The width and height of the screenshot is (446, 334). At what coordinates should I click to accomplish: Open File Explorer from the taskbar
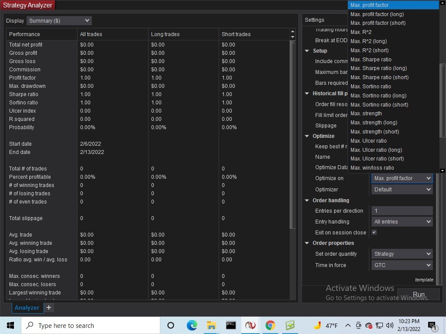pos(211,325)
